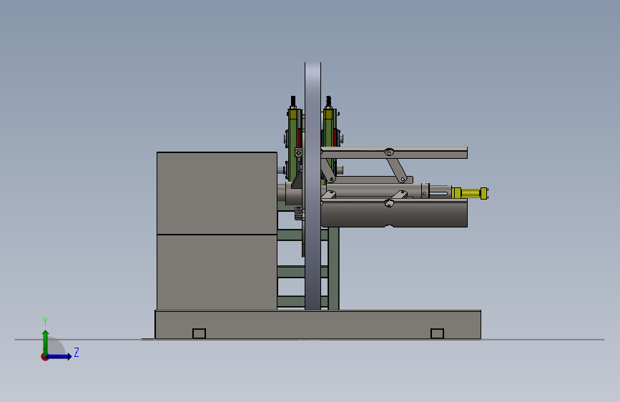Select the long gray base plate

coord(318,325)
